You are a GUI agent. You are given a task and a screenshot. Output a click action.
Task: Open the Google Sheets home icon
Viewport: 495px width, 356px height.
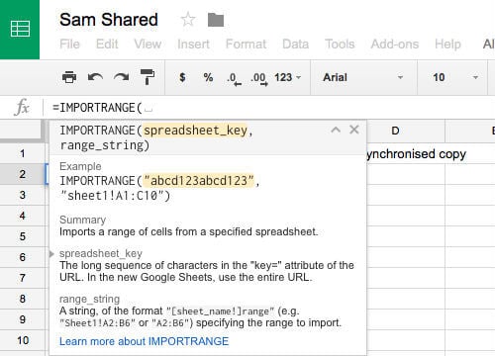pos(20,29)
